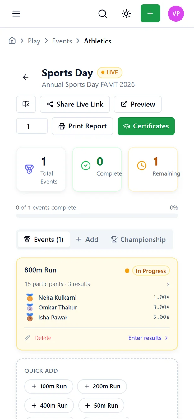The height and width of the screenshot is (419, 194).
Task: Open Events in the breadcrumb
Action: (62, 41)
